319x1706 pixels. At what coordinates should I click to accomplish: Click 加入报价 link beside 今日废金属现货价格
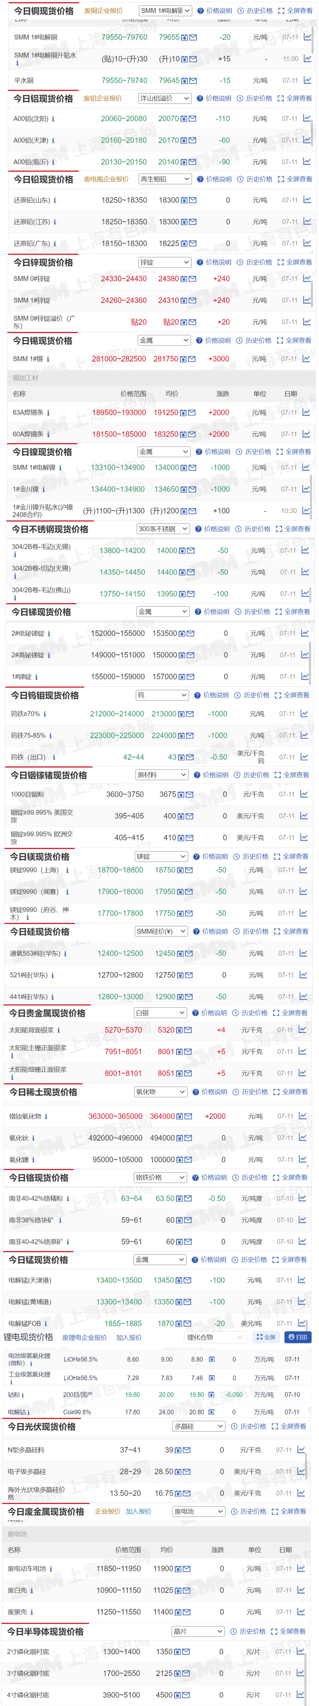pyautogui.click(x=139, y=1511)
